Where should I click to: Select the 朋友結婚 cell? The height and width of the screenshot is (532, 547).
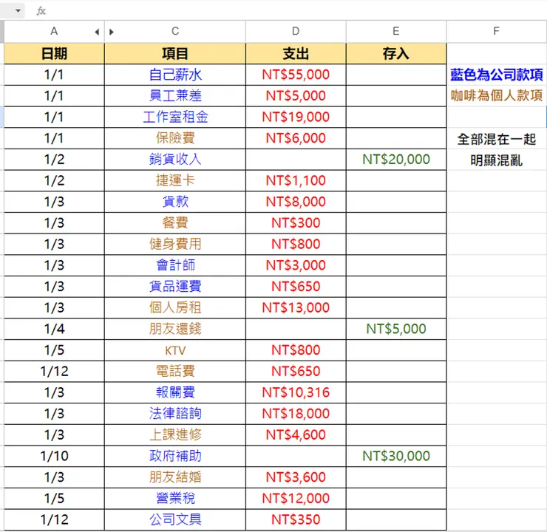175,477
